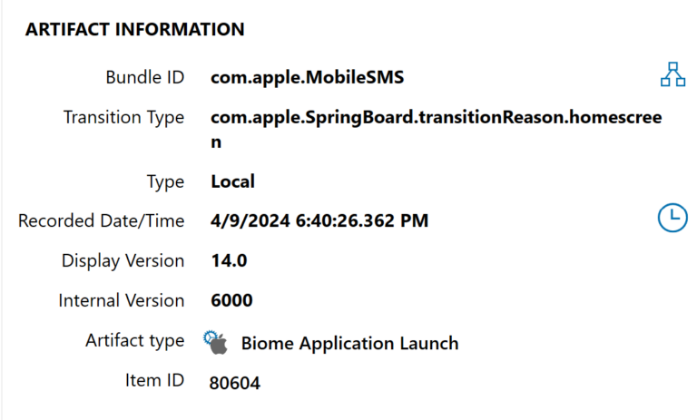This screenshot has width=697, height=420.
Task: Click the Display Version field label
Action: coord(123,261)
